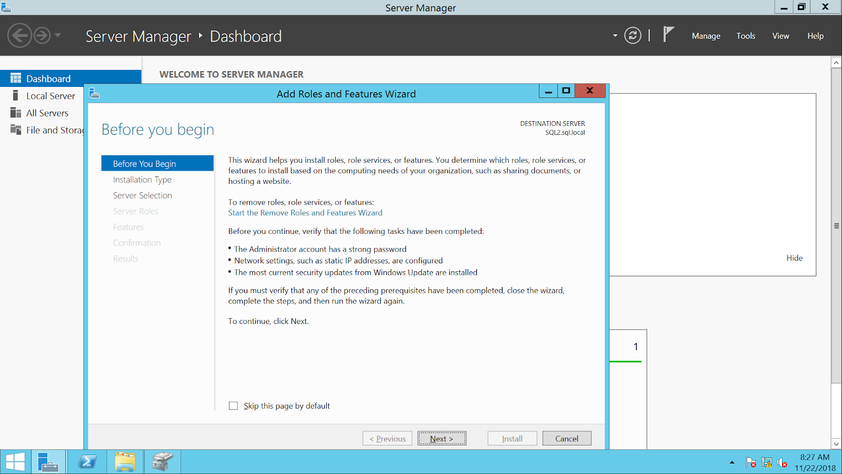The width and height of the screenshot is (842, 474).
Task: Select the Server Manager taskbar icon
Action: click(48, 461)
